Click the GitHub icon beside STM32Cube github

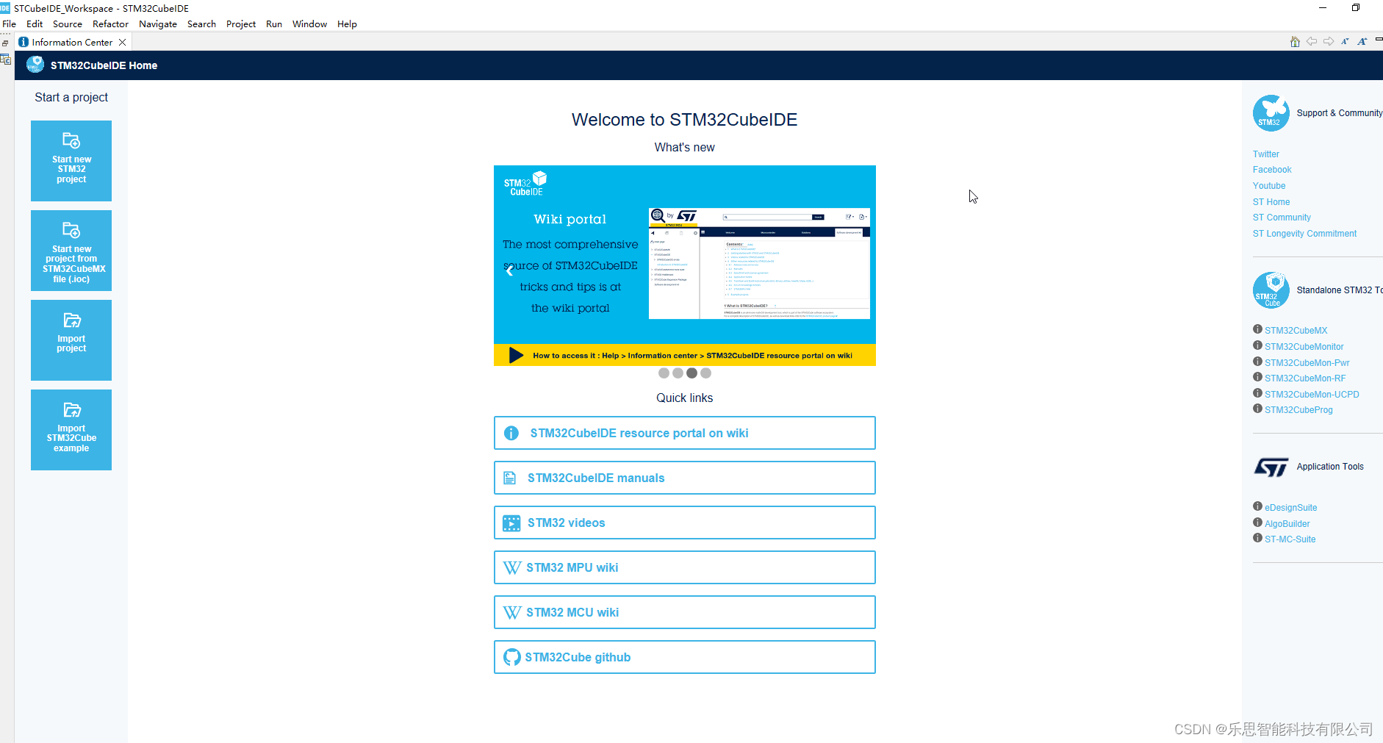(512, 657)
